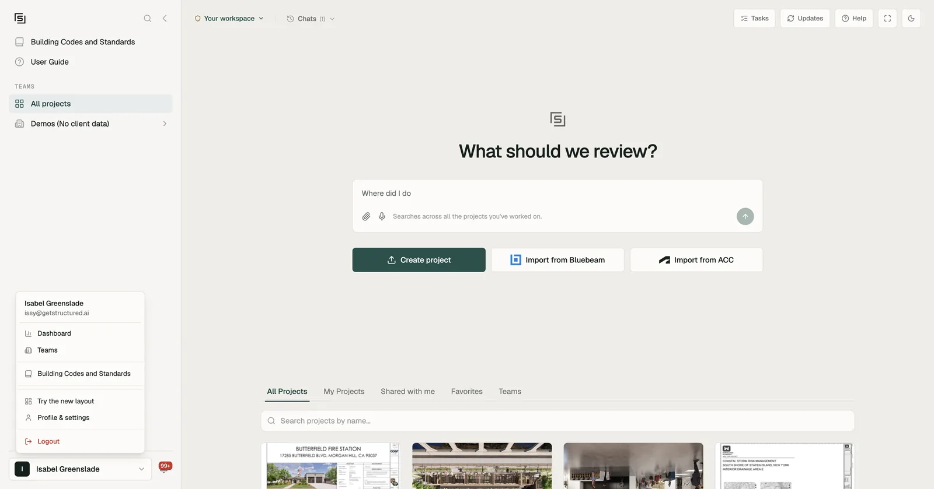Screen dimensions: 934x489
Task: Open the Butterfield Fire Station project thumbnail
Action: pyautogui.click(x=330, y=466)
